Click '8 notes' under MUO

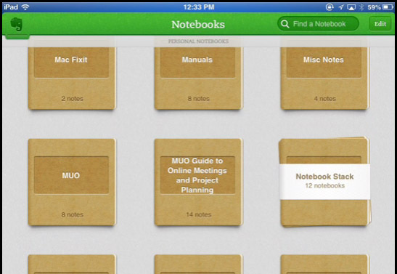(72, 214)
